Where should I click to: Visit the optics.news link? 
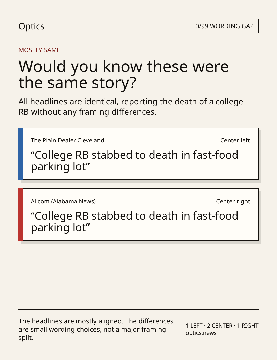pos(201,333)
